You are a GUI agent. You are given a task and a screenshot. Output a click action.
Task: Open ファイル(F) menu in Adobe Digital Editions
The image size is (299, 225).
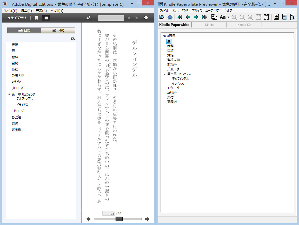tap(10, 11)
